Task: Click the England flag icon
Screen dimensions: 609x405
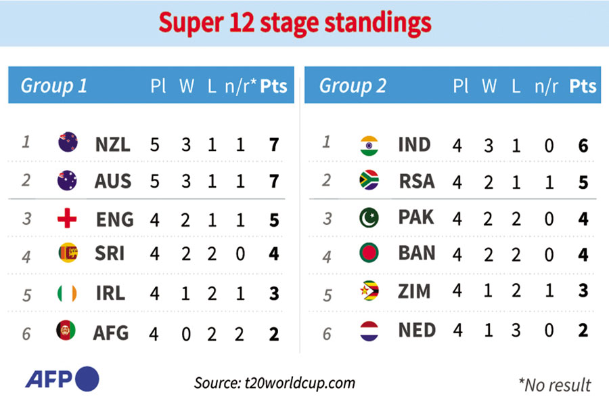Action: click(68, 219)
